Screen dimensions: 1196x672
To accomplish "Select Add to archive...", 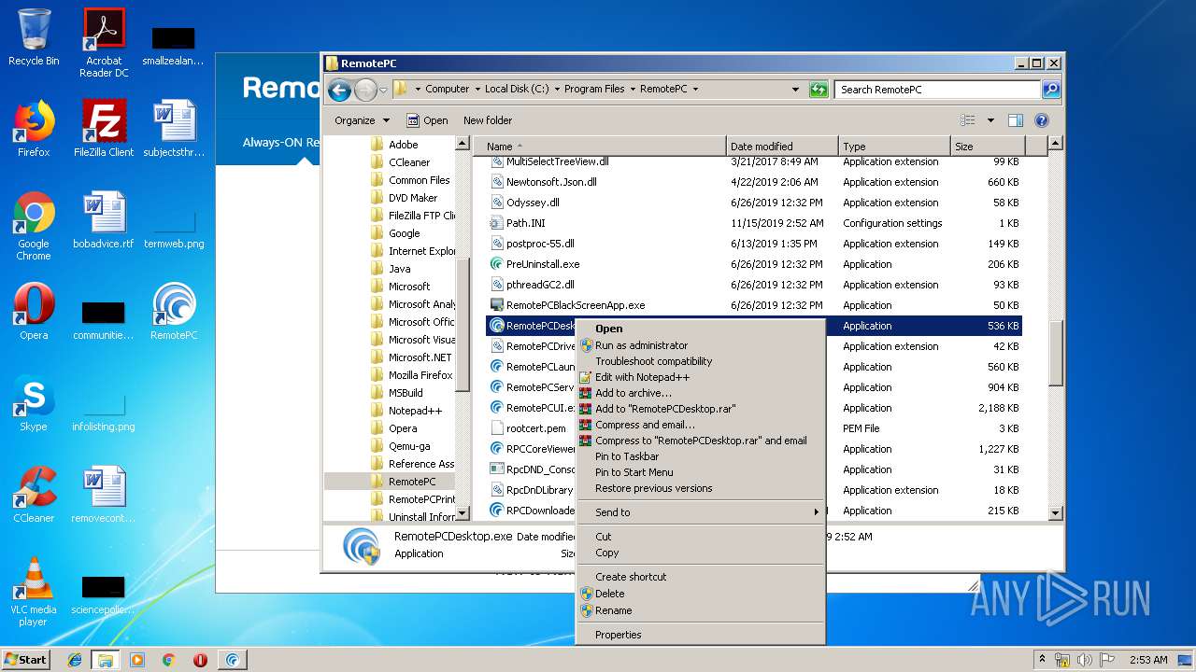I will [x=700, y=393].
